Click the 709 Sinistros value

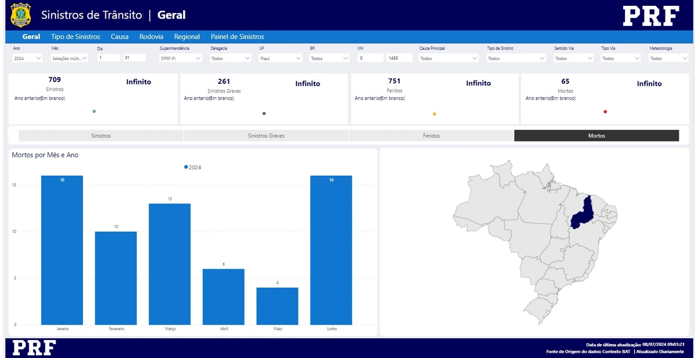click(54, 79)
